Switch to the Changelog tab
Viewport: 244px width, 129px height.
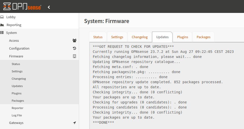[x=140, y=37]
